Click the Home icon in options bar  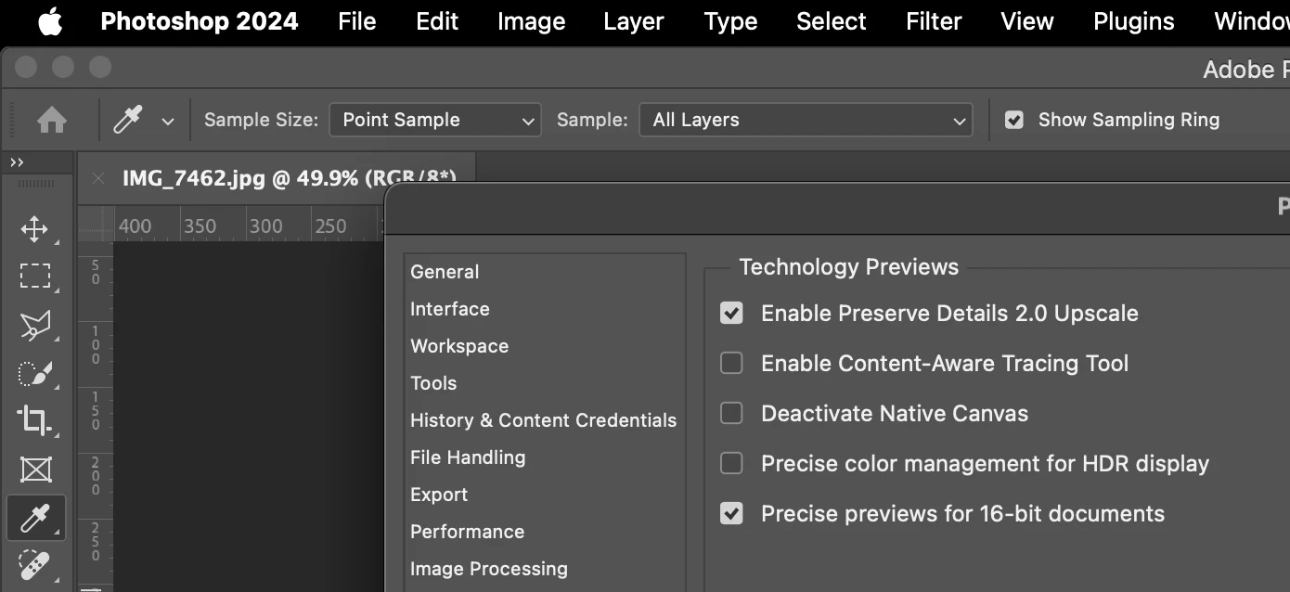51,120
